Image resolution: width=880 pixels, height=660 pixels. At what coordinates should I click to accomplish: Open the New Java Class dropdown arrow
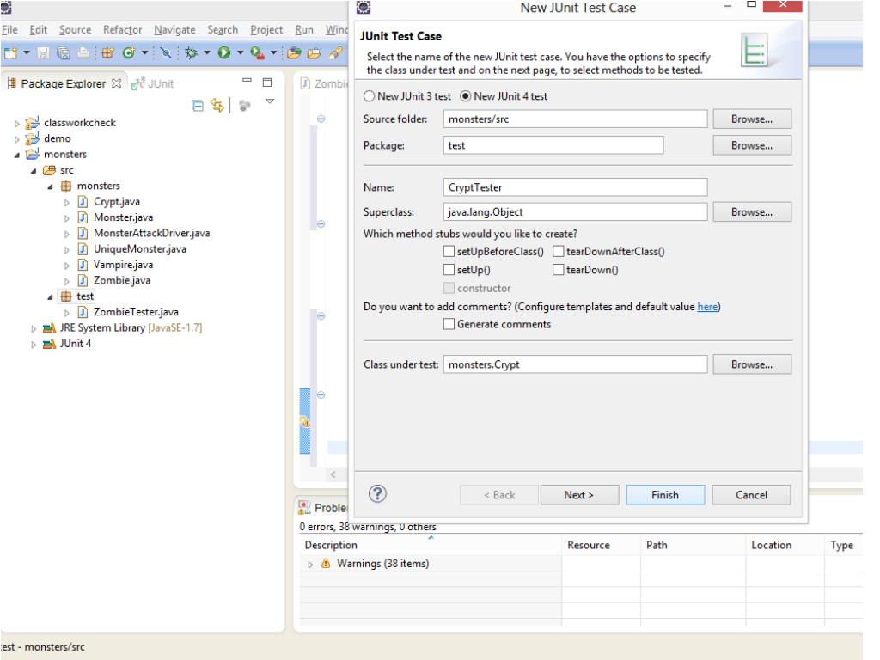(144, 52)
